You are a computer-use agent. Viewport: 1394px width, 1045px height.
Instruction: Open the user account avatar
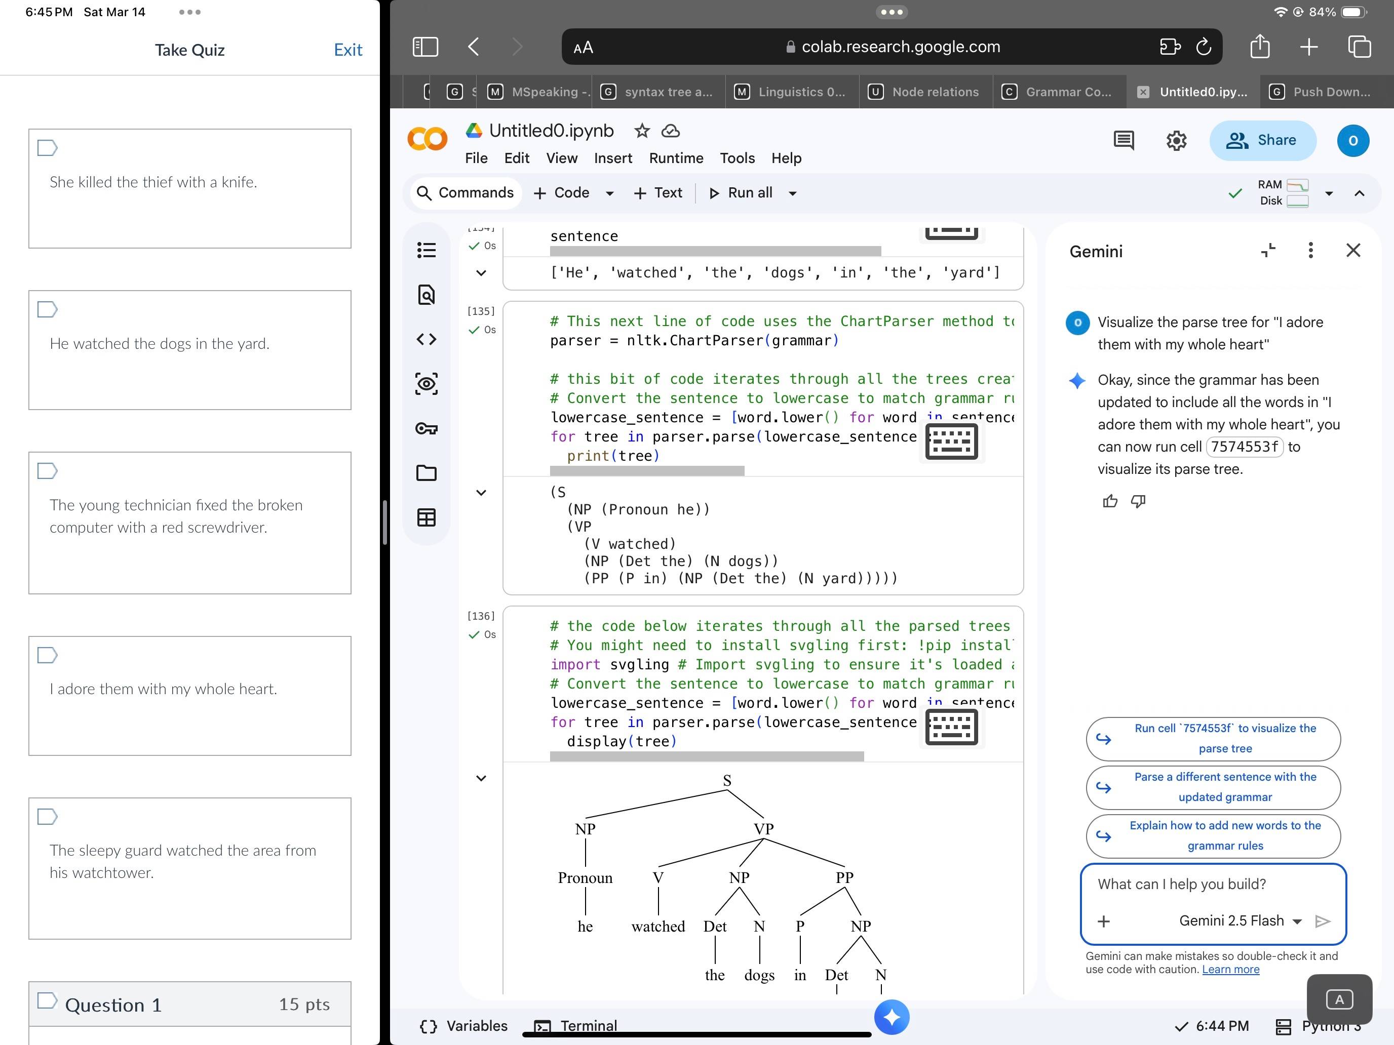(1353, 140)
